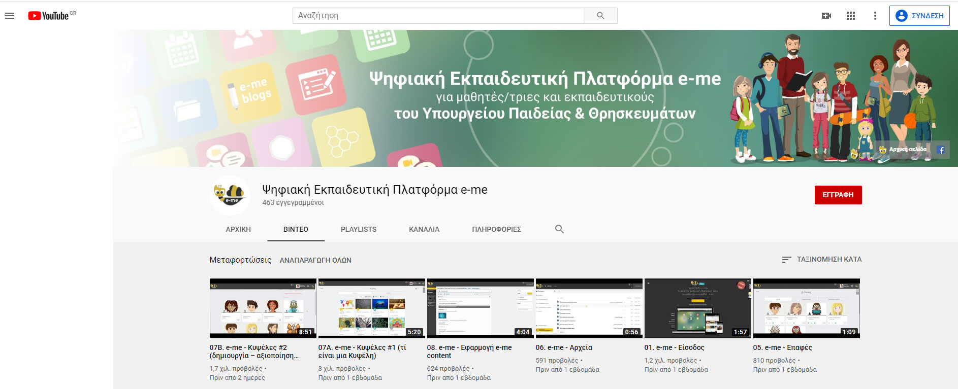
Task: Select the ΚΑΝΑΛΙΑ tab
Action: coord(424,229)
